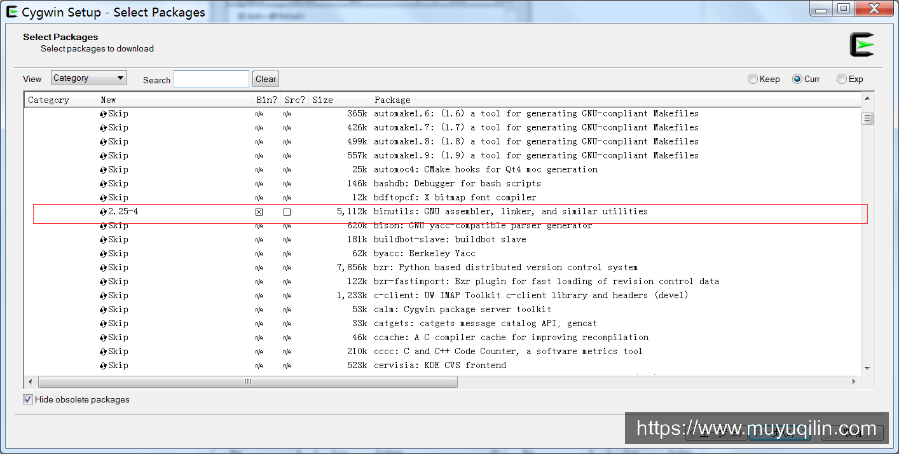Select the Exp radio button

pyautogui.click(x=842, y=79)
